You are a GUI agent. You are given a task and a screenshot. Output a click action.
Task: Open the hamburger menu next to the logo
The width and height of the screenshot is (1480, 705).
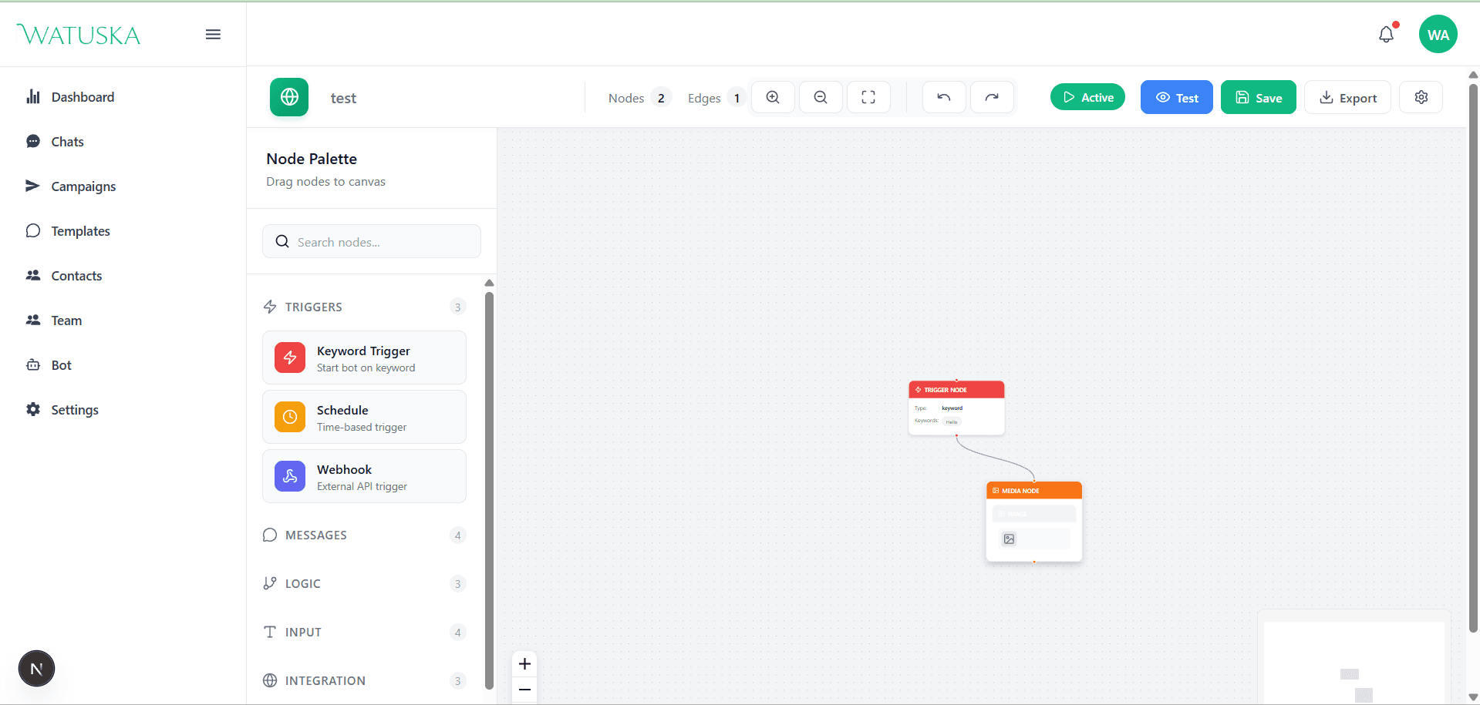(x=213, y=35)
